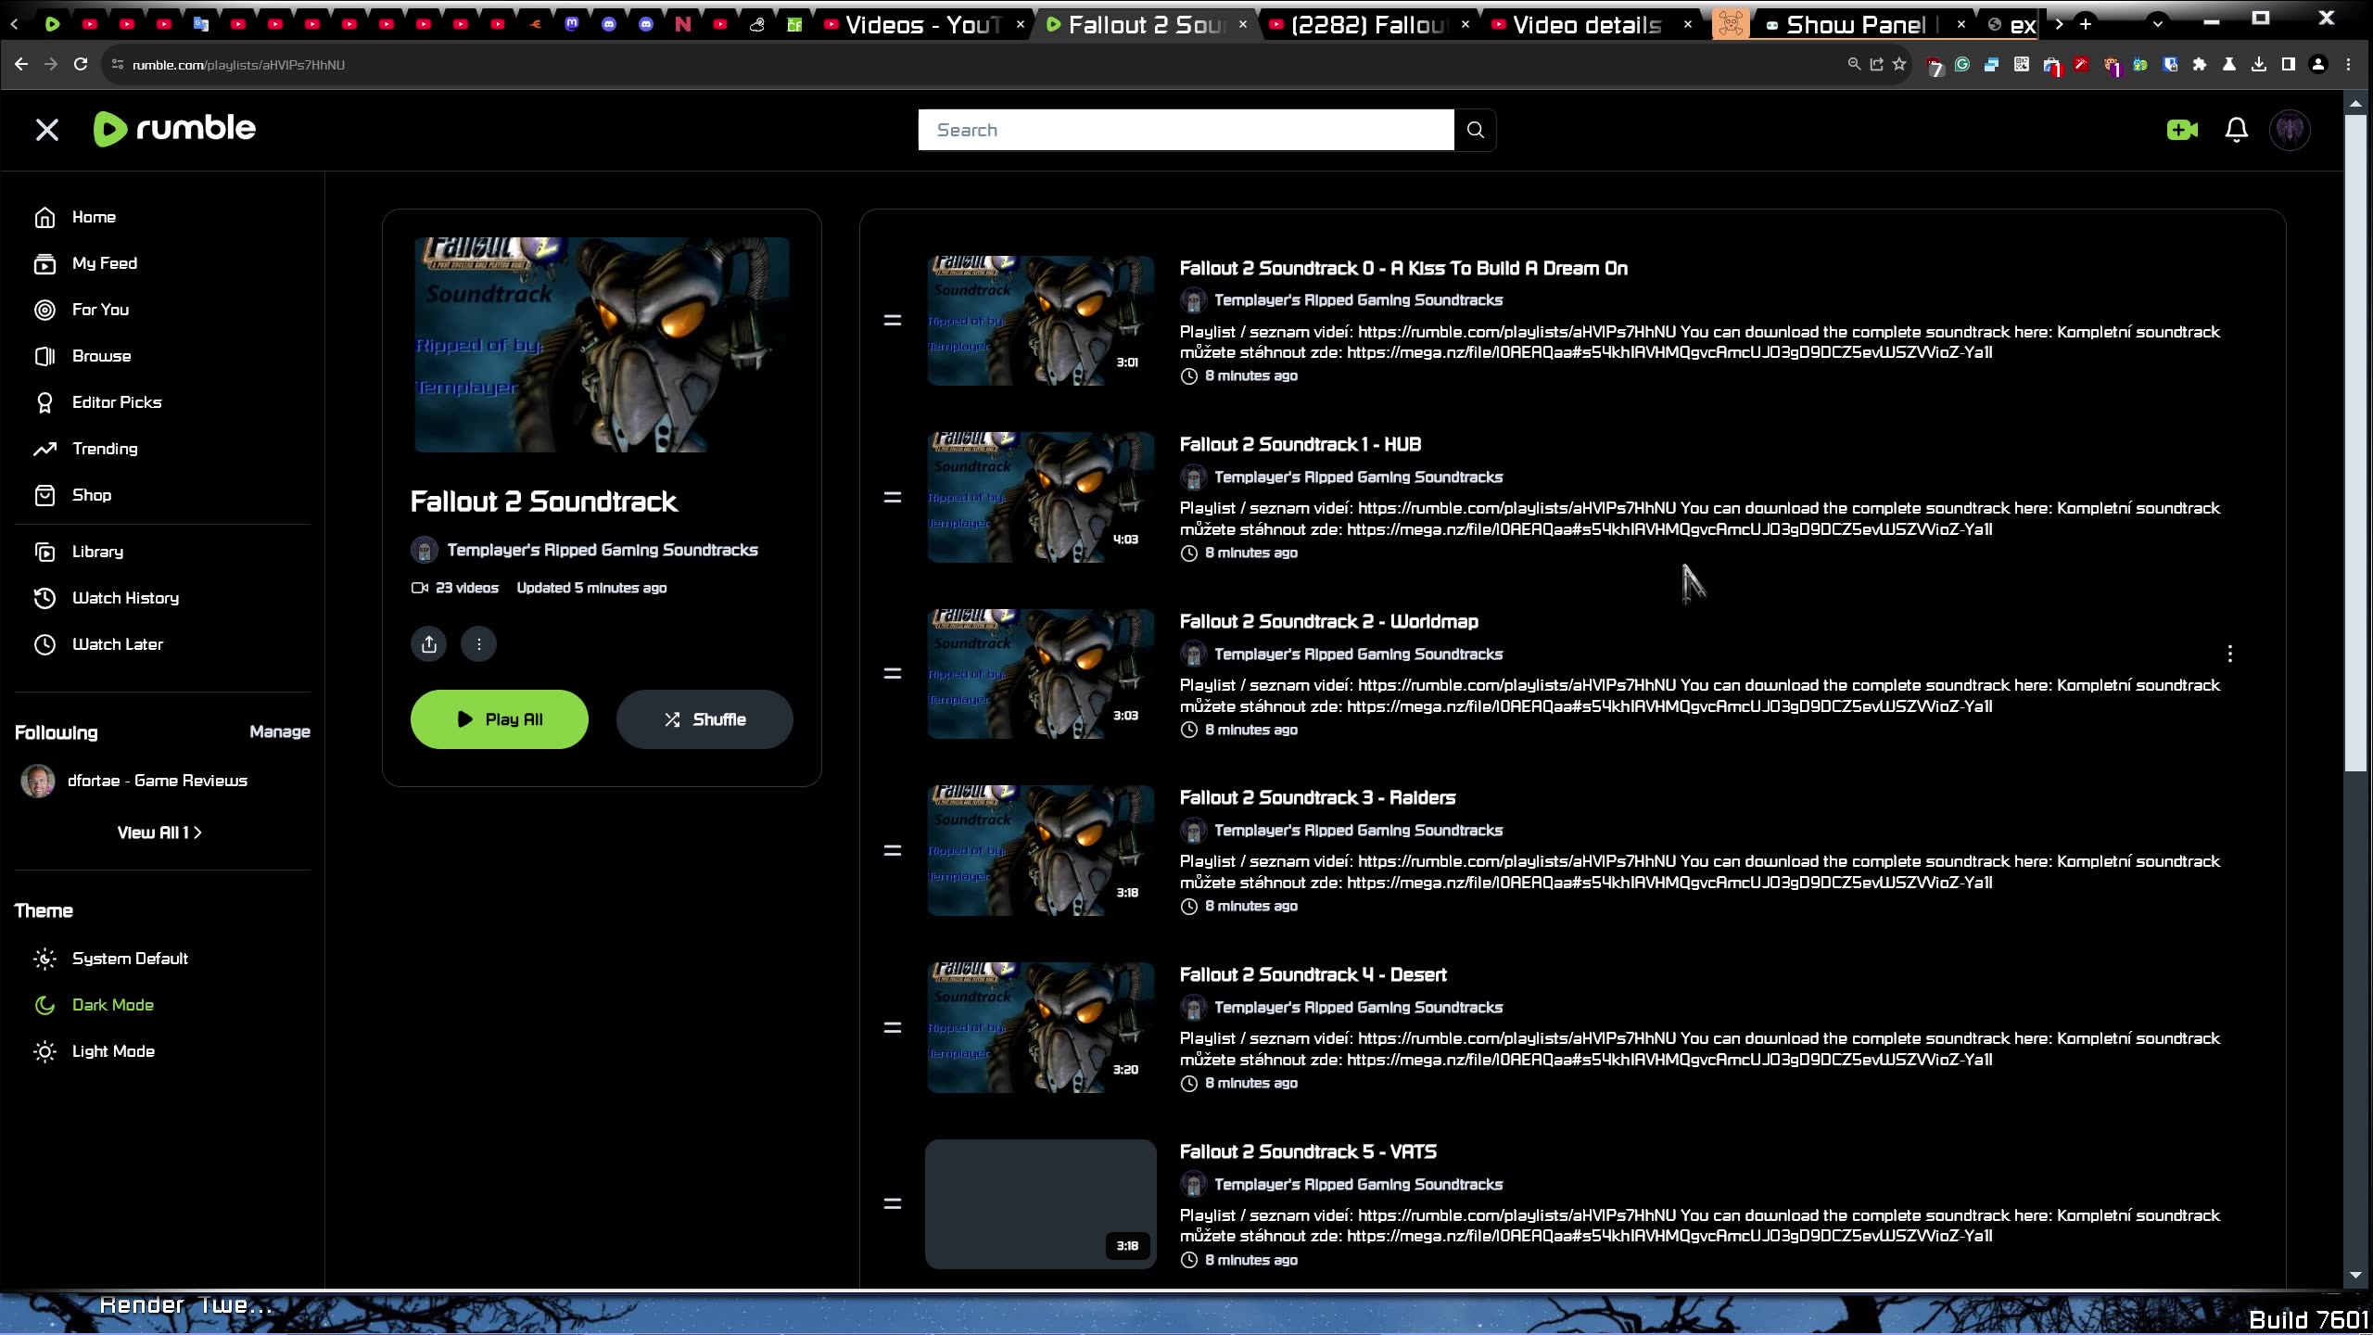Open Manage for followed channels
The height and width of the screenshot is (1335, 2373).
[x=280, y=731]
